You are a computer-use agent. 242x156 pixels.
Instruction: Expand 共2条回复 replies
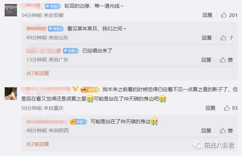click(38, 144)
